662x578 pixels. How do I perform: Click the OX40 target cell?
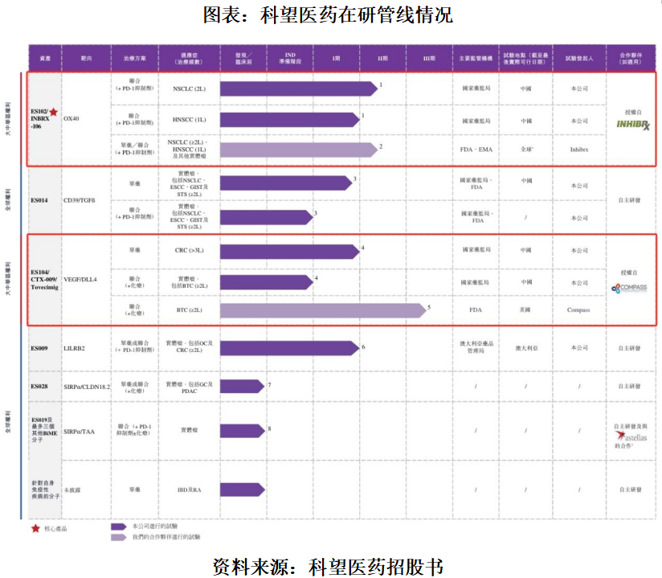click(x=72, y=119)
